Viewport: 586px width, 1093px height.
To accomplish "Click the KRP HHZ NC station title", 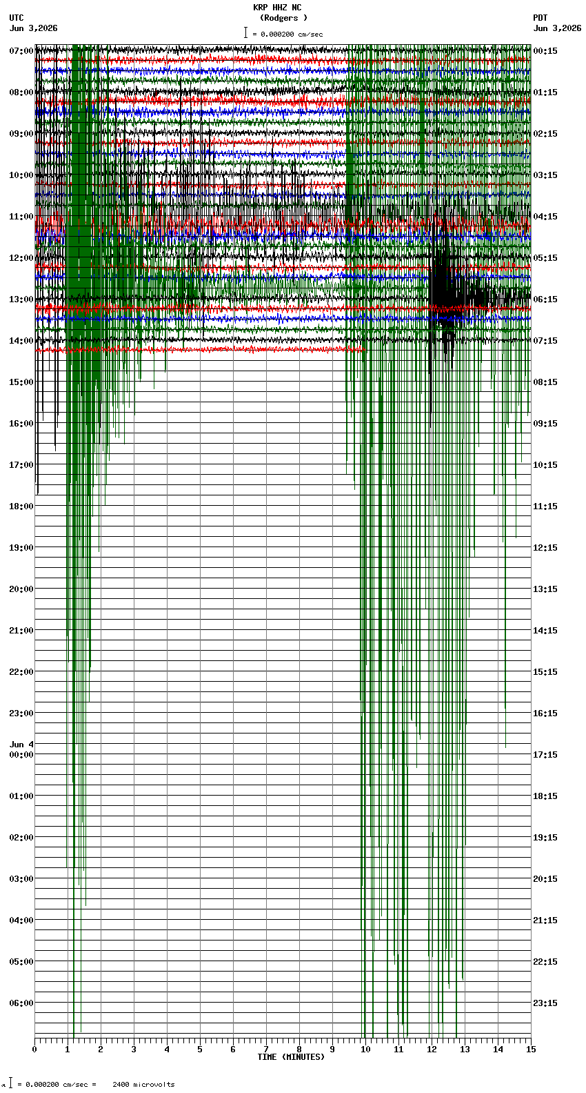I will pyautogui.click(x=277, y=8).
